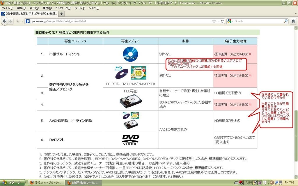Click the IME tools box icon
Image resolution: width=298 pixels, height=186 pixels.
coord(259,183)
